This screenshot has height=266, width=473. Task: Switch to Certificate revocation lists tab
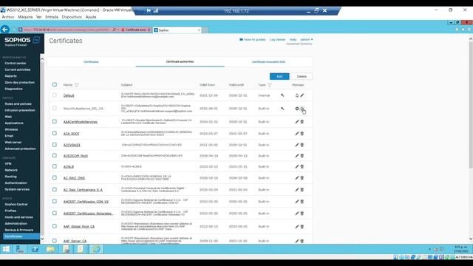point(268,62)
